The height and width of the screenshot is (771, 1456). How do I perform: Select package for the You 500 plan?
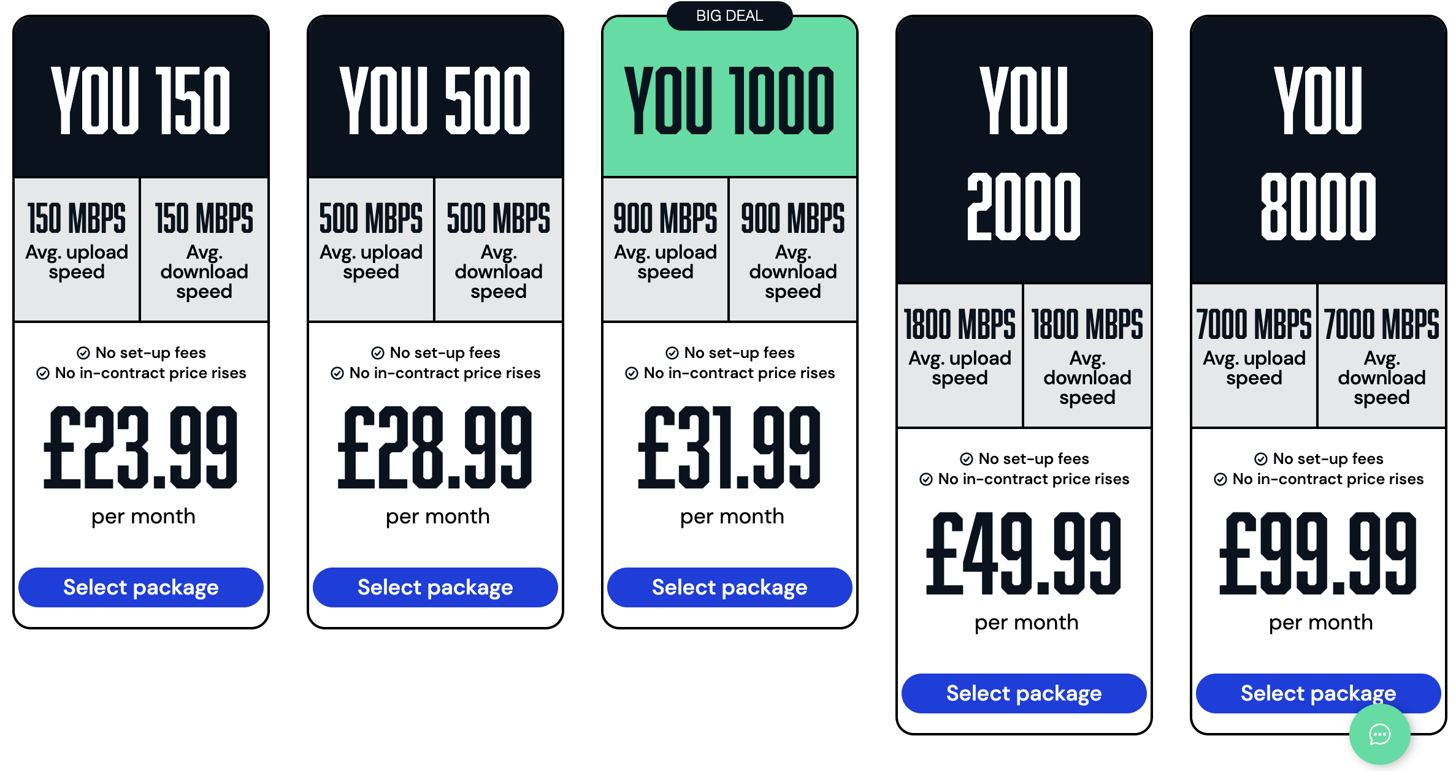pyautogui.click(x=435, y=587)
